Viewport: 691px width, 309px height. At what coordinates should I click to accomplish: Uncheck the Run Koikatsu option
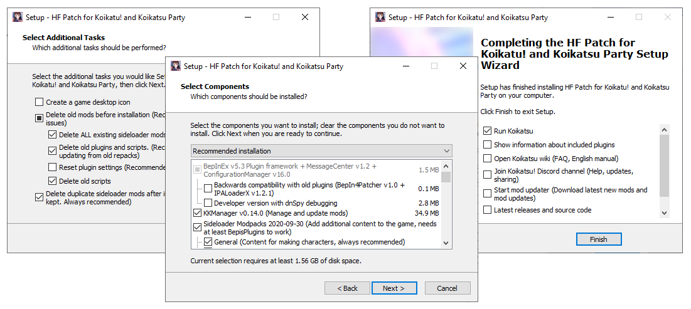(x=488, y=131)
